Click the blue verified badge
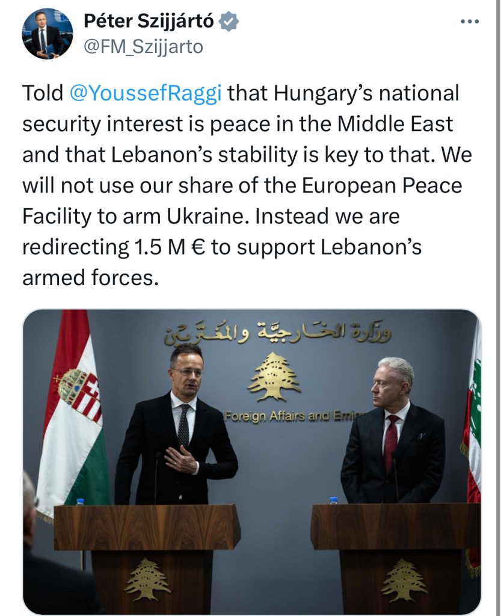The height and width of the screenshot is (616, 504). click(229, 22)
